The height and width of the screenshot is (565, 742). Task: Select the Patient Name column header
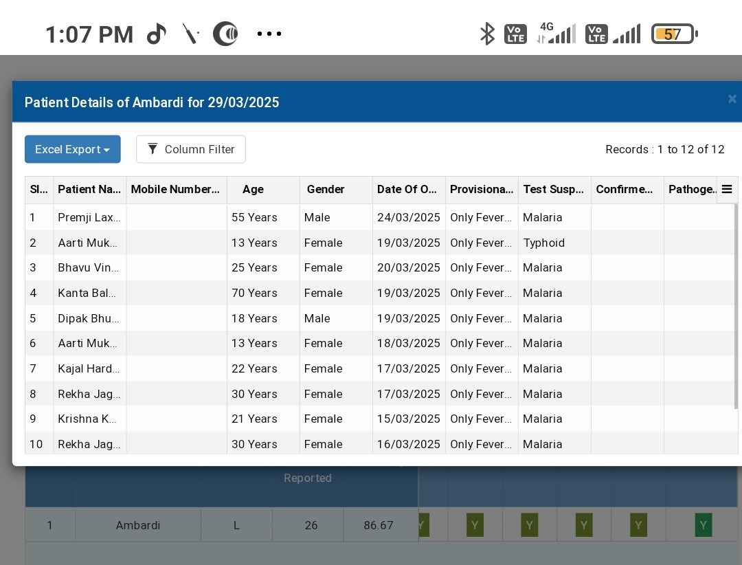(89, 189)
